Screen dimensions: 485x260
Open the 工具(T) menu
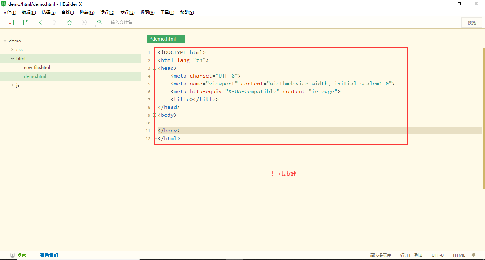pyautogui.click(x=167, y=12)
